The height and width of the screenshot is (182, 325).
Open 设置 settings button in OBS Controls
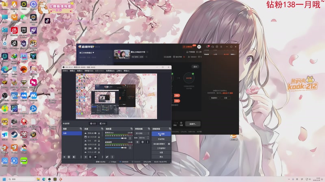click(x=161, y=152)
